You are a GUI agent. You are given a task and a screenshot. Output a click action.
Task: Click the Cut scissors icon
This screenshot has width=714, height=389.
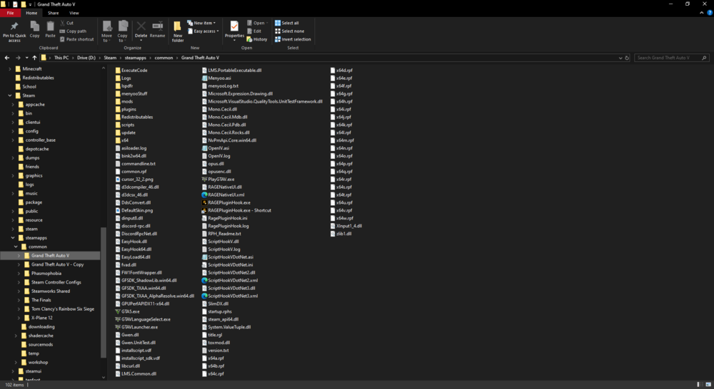pyautogui.click(x=62, y=23)
